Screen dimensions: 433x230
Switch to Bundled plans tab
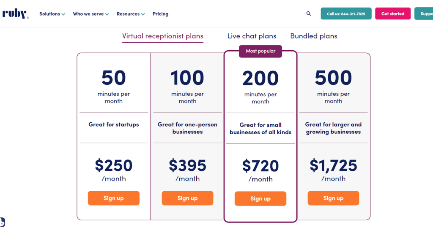coord(314,36)
